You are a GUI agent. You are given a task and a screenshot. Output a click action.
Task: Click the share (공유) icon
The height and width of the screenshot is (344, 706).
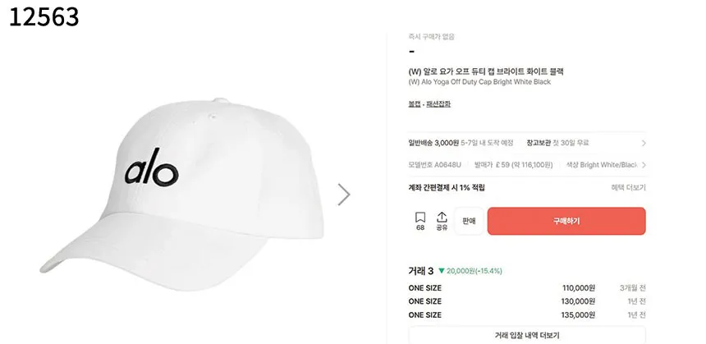[x=442, y=220]
